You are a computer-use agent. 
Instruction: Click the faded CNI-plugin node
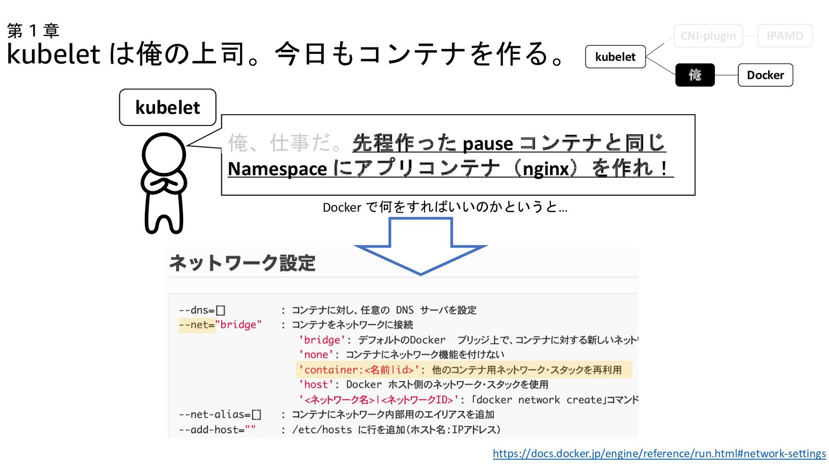pos(708,36)
